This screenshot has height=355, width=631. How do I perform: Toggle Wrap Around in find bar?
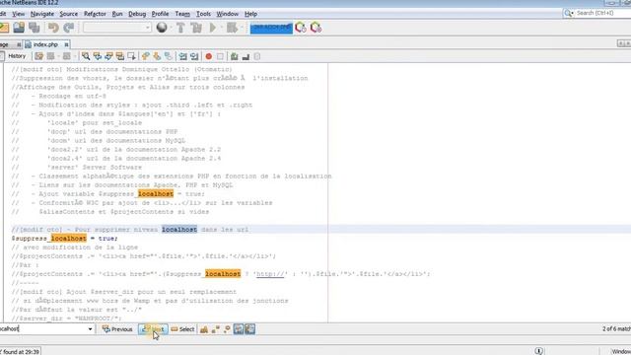[249, 329]
